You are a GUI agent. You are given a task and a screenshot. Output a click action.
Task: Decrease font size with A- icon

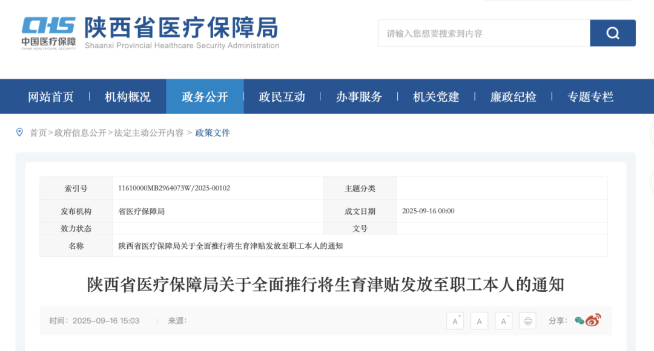[x=503, y=321]
